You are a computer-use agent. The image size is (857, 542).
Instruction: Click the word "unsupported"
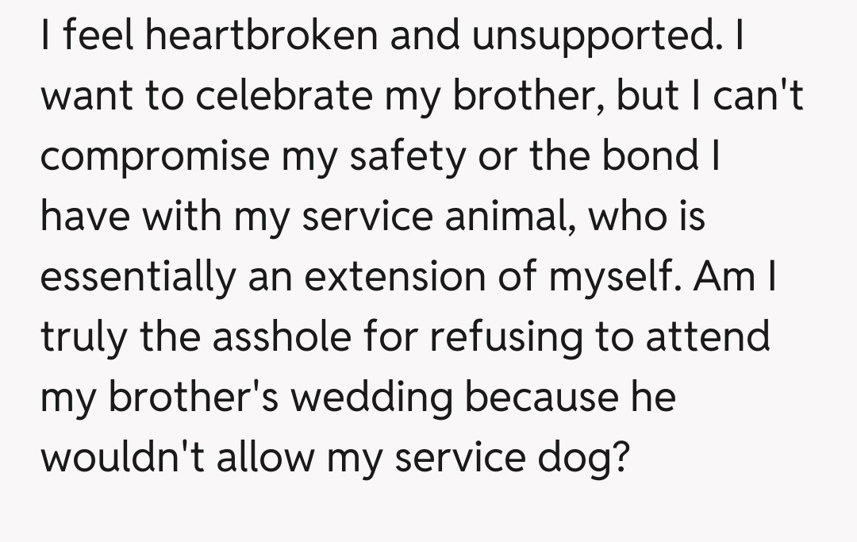(x=602, y=37)
